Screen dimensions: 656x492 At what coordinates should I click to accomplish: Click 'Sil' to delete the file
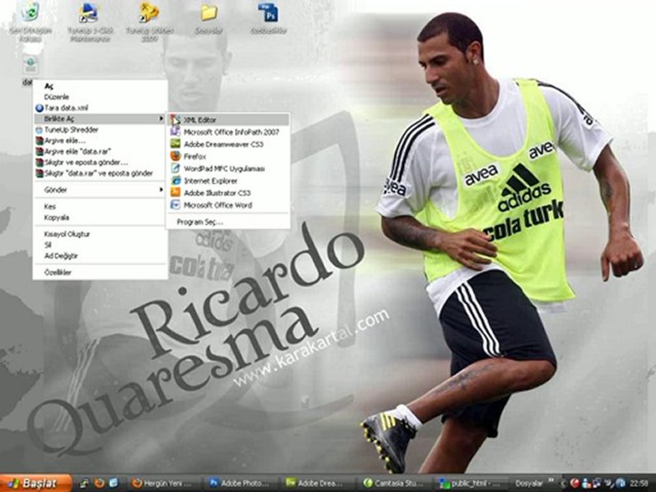100,245
